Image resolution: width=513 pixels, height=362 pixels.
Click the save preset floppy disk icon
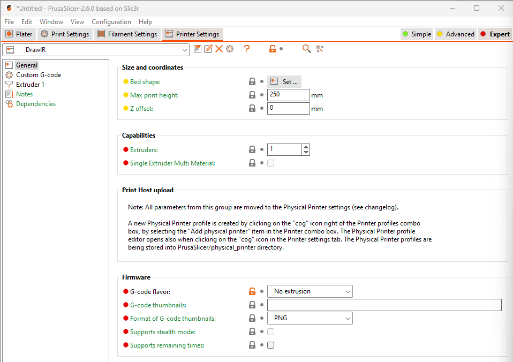click(x=198, y=49)
